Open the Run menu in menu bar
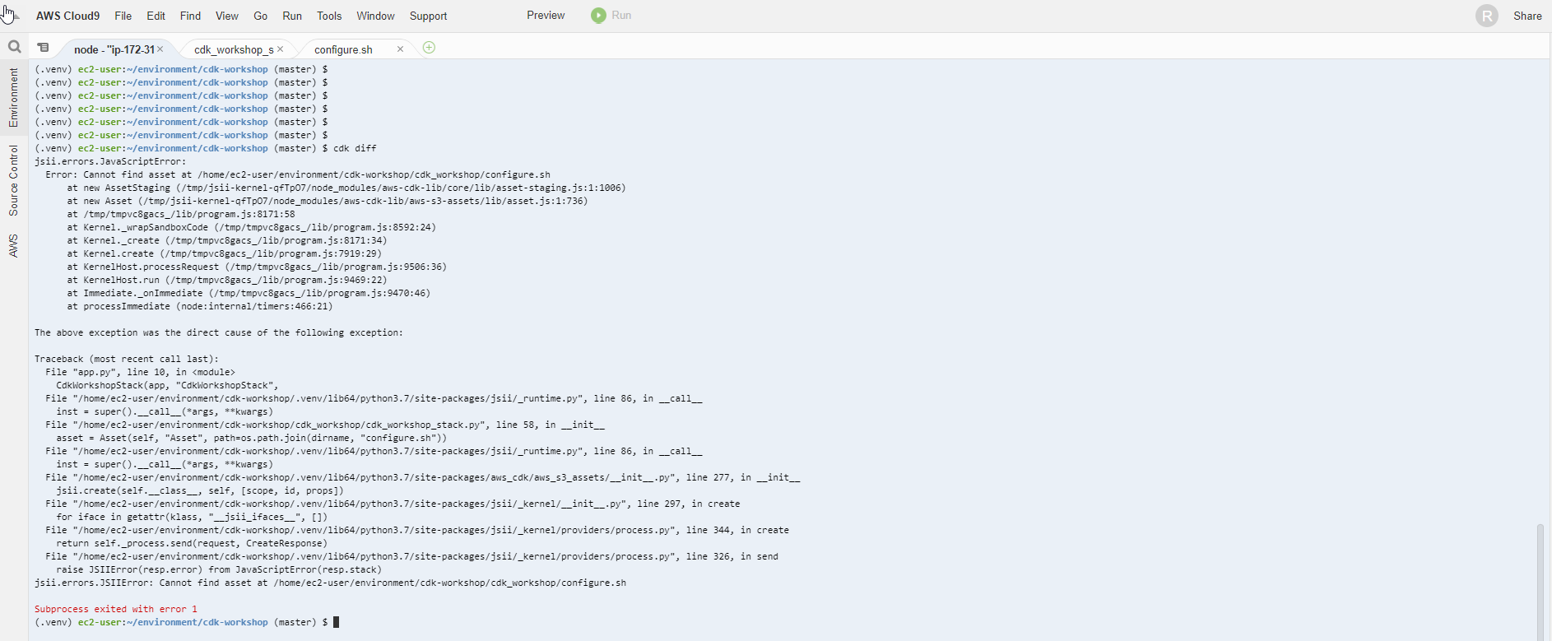 coord(292,16)
